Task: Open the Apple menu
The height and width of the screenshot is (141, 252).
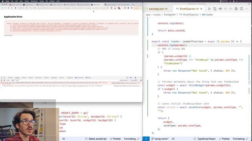Action: pyautogui.click(x=3, y=1)
